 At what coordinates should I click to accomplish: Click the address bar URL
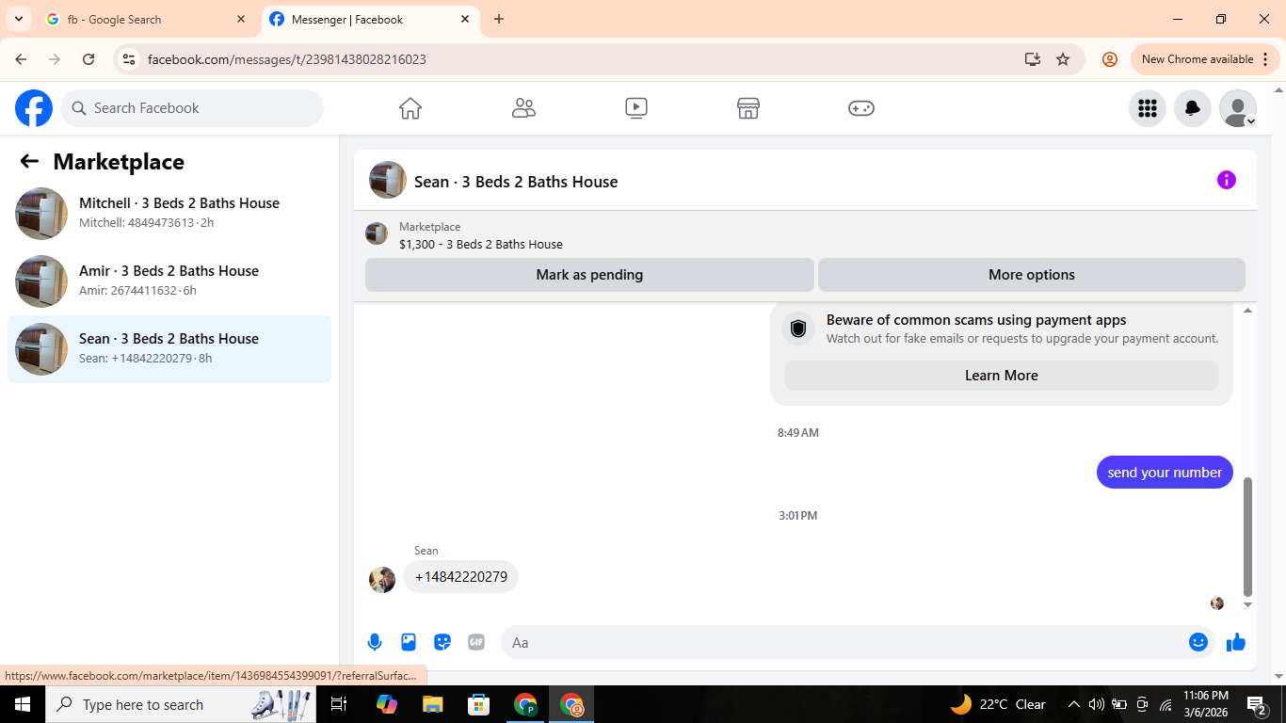(287, 59)
